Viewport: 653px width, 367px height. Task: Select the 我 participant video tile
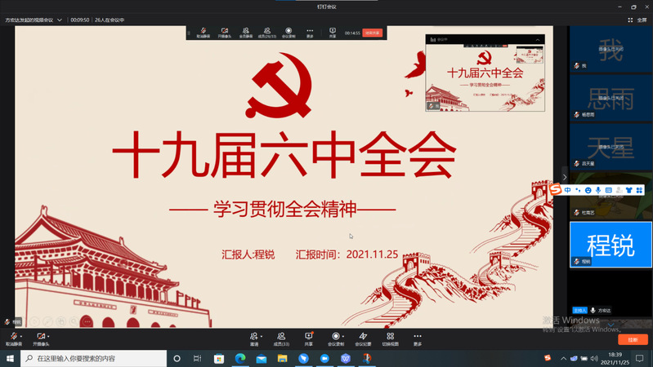coord(611,49)
